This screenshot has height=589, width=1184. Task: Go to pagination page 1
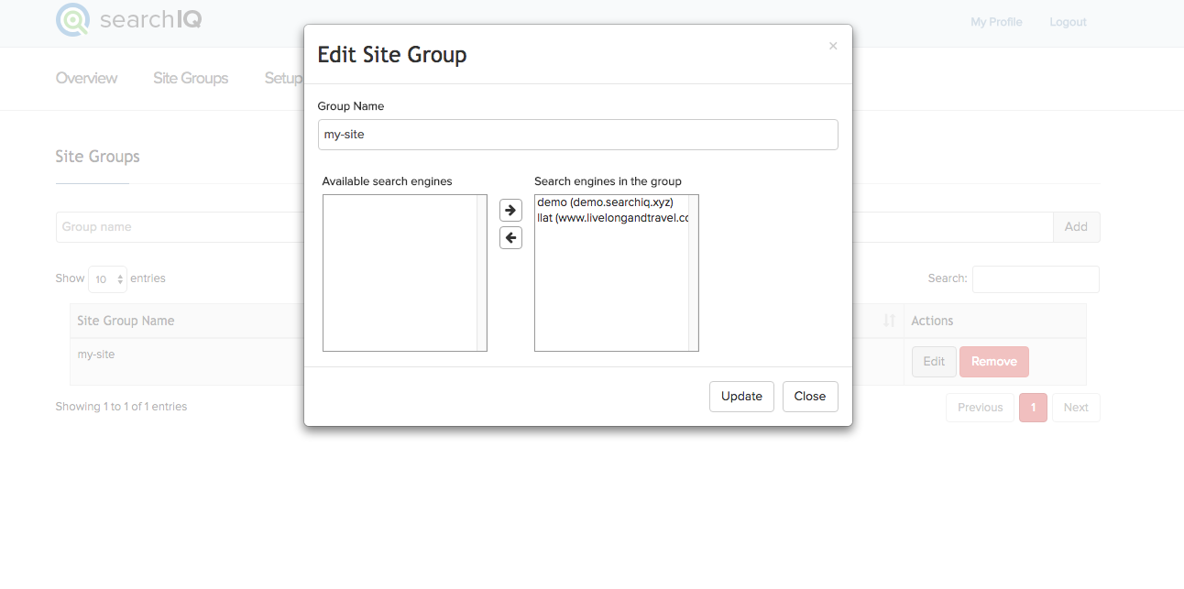pyautogui.click(x=1033, y=408)
